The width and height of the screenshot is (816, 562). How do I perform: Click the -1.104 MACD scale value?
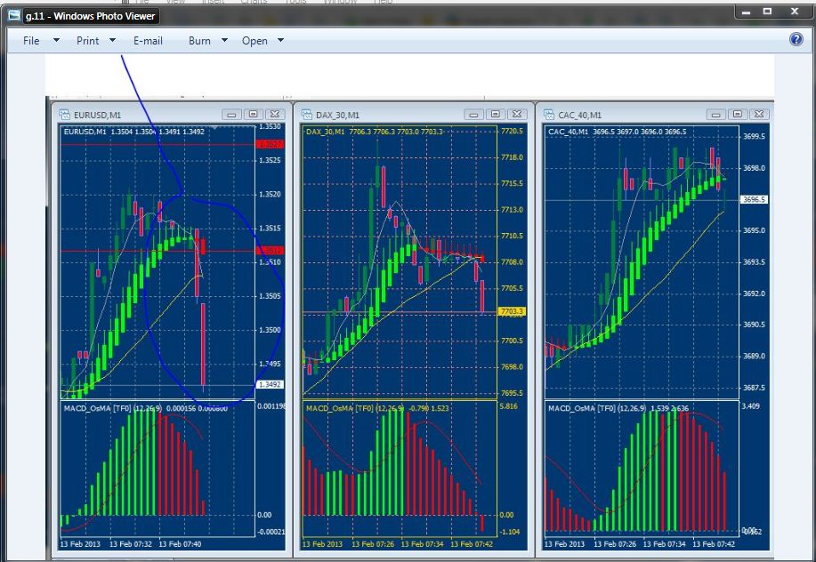(509, 532)
